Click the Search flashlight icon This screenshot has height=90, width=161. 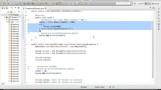tap(52, 3)
